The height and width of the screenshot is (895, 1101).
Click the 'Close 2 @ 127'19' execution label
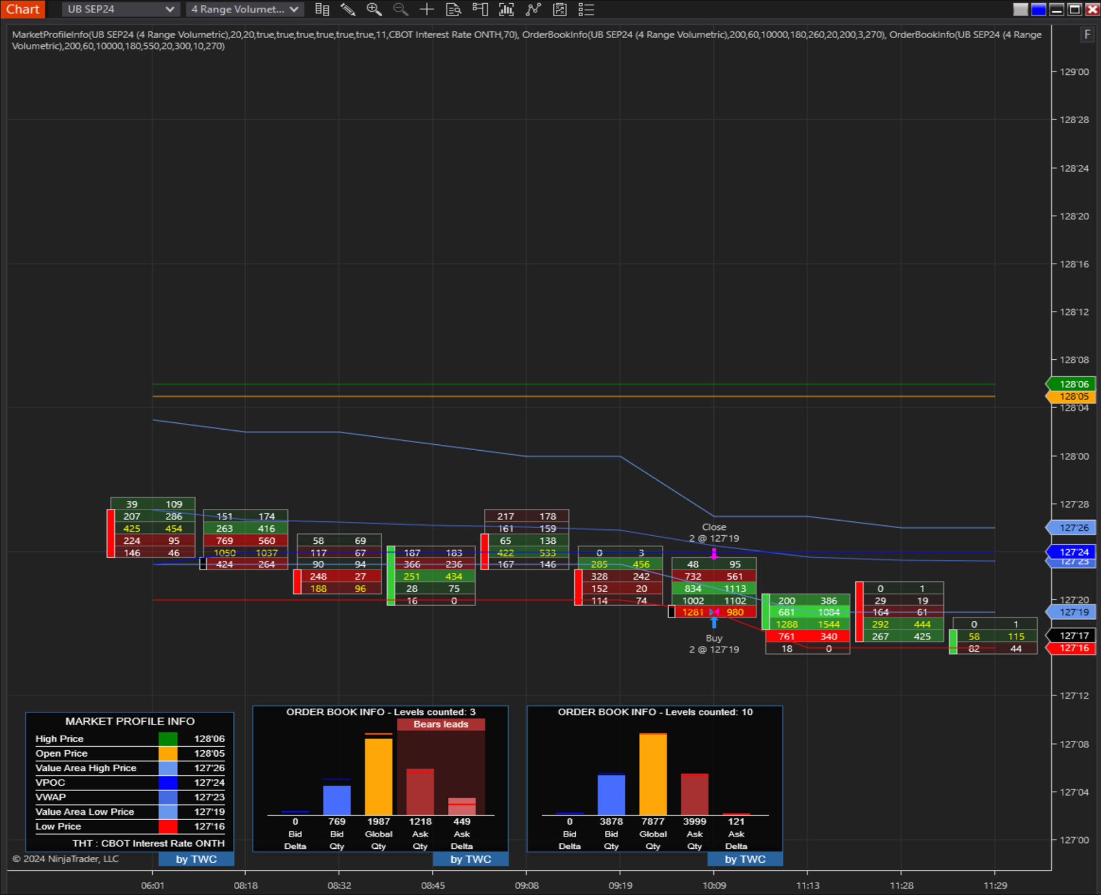pos(714,533)
